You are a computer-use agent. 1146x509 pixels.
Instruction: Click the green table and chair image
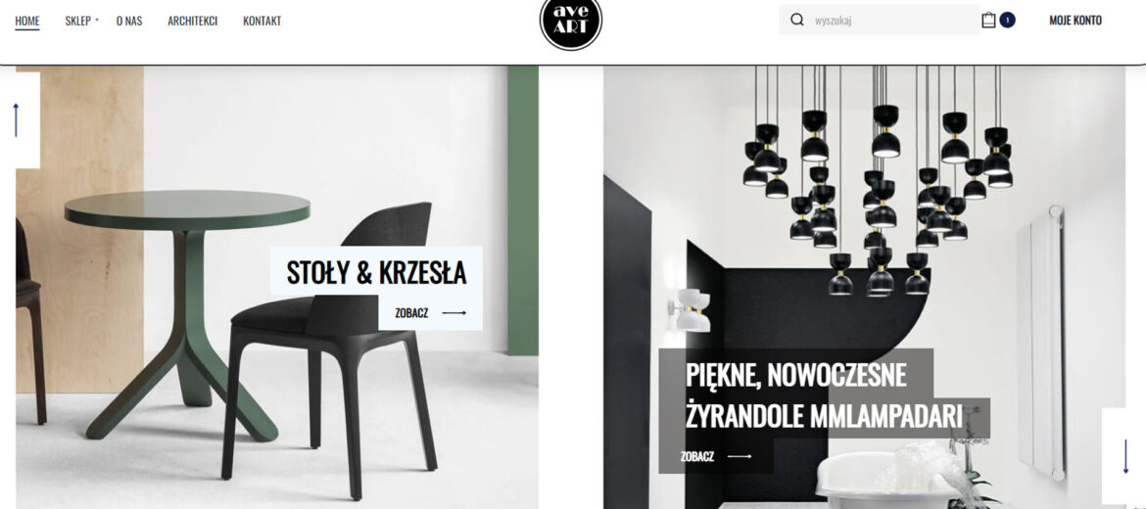click(x=277, y=287)
